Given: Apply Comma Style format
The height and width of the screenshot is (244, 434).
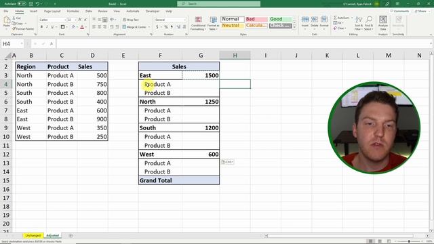Looking at the screenshot, I should coord(172,27).
